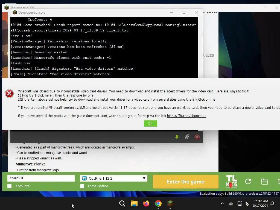The height and width of the screenshot is (210, 280).
Task: Minimize the Developer console window
Action: (x=172, y=12)
